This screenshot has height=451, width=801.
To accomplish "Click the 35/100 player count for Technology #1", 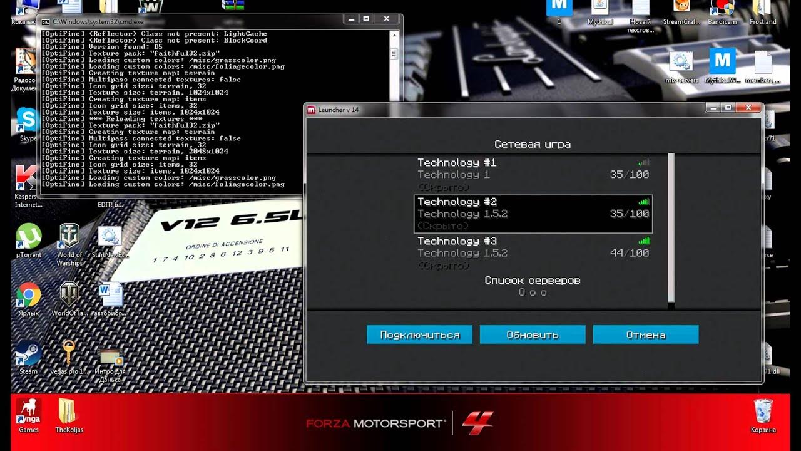I will [x=630, y=175].
